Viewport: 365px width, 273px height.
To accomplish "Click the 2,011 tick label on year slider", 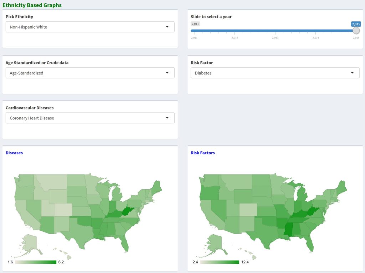I will pyautogui.click(x=194, y=38).
